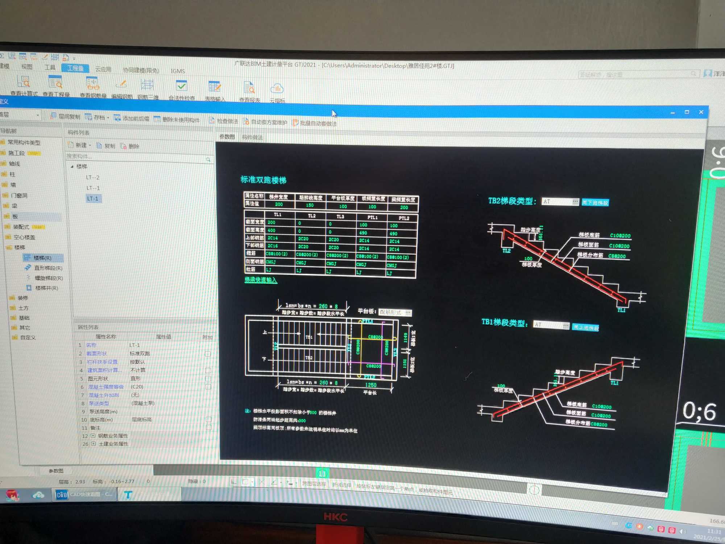The width and height of the screenshot is (725, 544).
Task: Open the cloud icon on taskbar
Action: pyautogui.click(x=38, y=494)
